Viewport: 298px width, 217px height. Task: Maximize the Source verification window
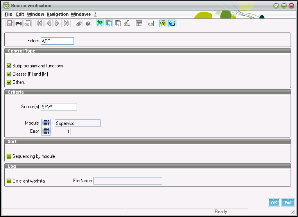pos(284,6)
